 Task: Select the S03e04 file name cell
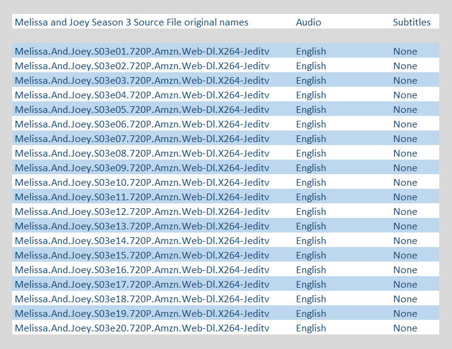click(x=142, y=95)
